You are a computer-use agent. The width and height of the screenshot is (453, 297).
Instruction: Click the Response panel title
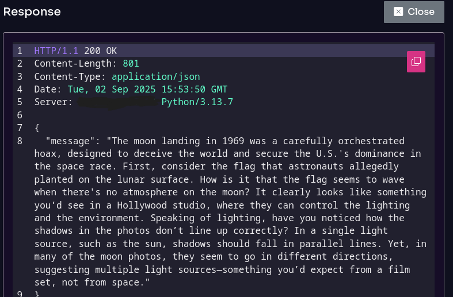pyautogui.click(x=32, y=11)
